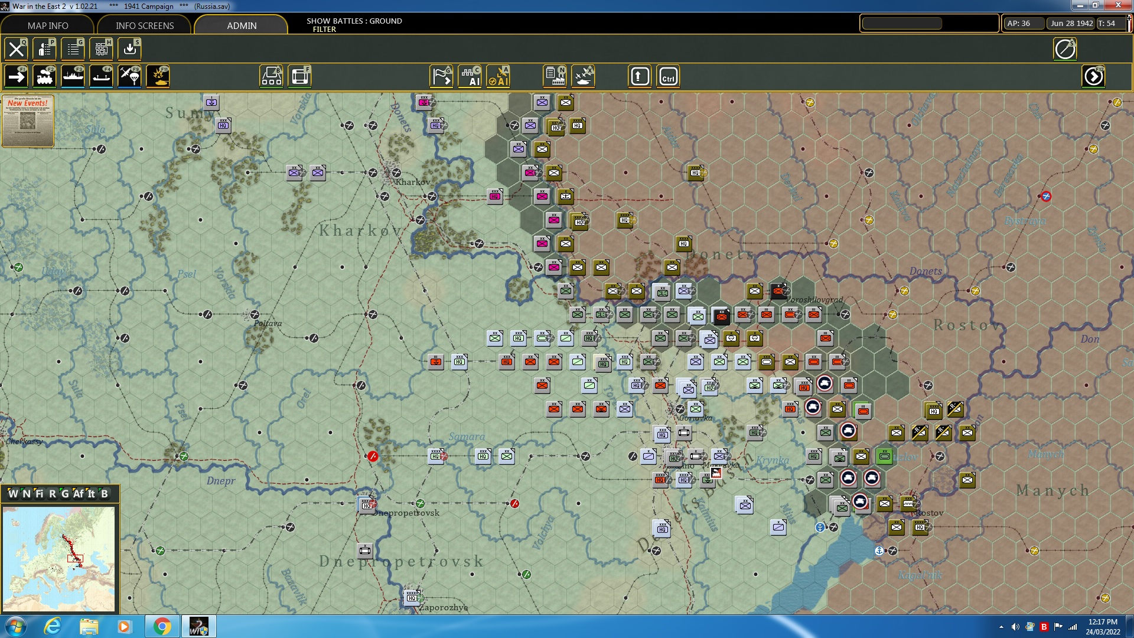Click the Europe minimap

click(x=59, y=559)
